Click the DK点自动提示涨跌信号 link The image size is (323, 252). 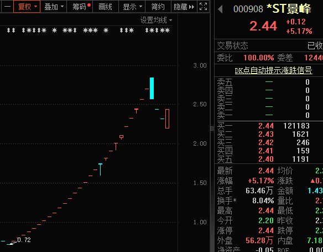pos(273,70)
